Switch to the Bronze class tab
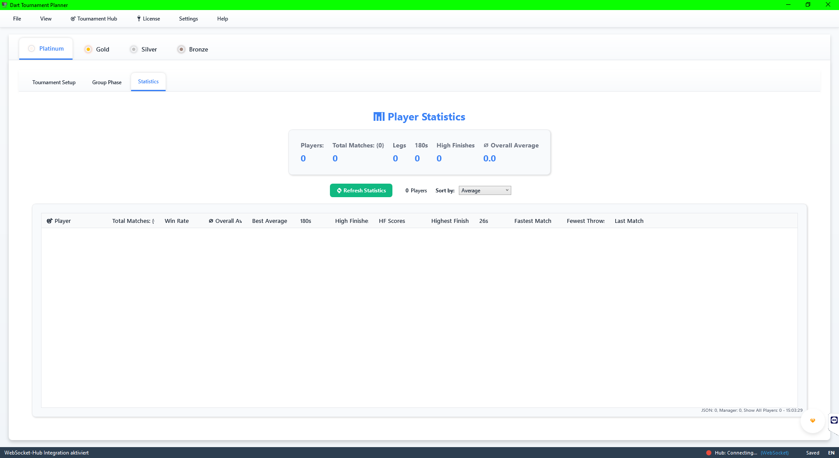The height and width of the screenshot is (458, 839). tap(193, 49)
